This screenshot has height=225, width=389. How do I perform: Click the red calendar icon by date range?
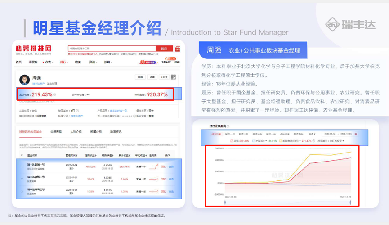click(x=356, y=134)
